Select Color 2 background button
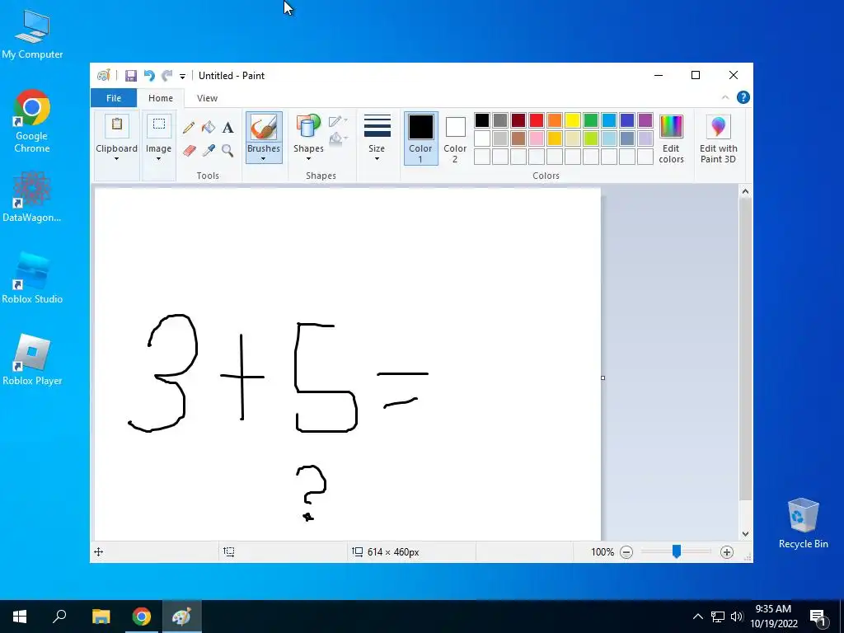The image size is (844, 633). coord(455,138)
